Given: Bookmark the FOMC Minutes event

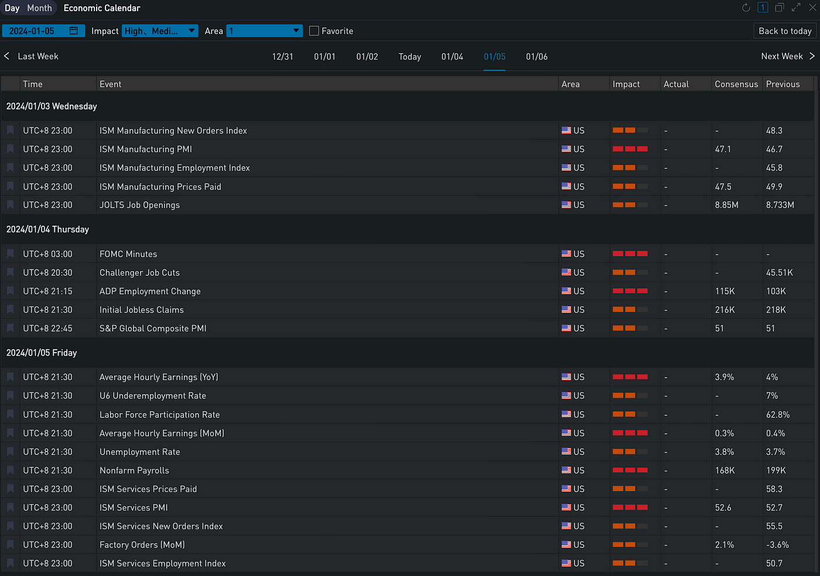Looking at the screenshot, I should pyautogui.click(x=11, y=254).
